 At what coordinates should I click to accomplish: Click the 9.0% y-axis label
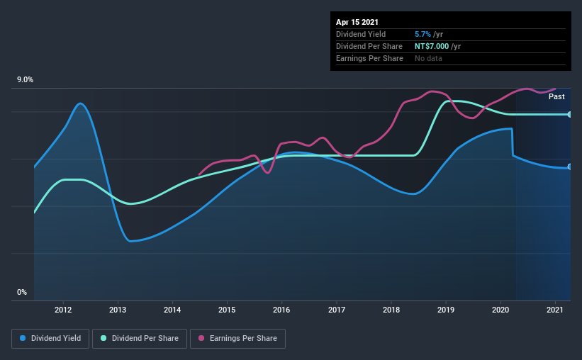[25, 80]
